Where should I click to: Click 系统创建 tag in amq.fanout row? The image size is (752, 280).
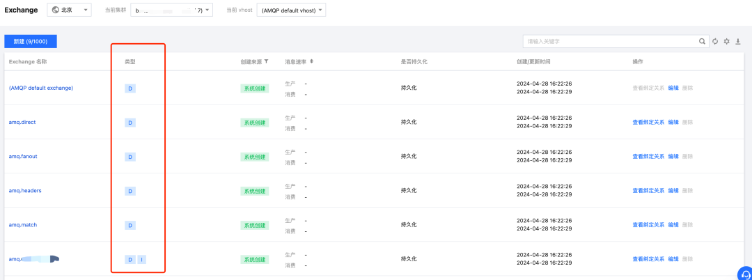255,157
